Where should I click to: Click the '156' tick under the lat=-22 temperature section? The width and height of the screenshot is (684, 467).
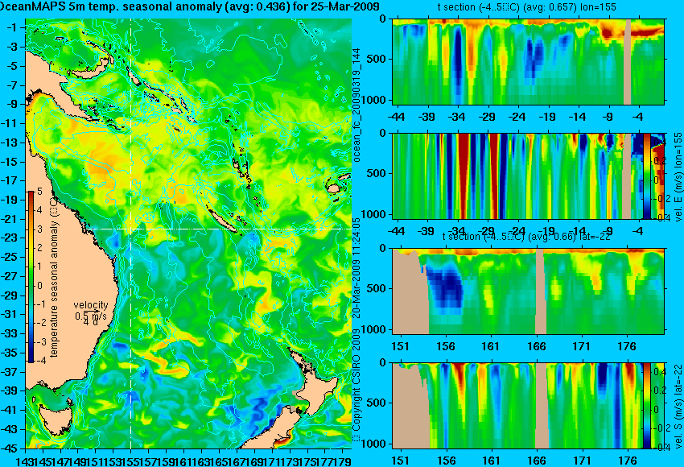tap(446, 346)
